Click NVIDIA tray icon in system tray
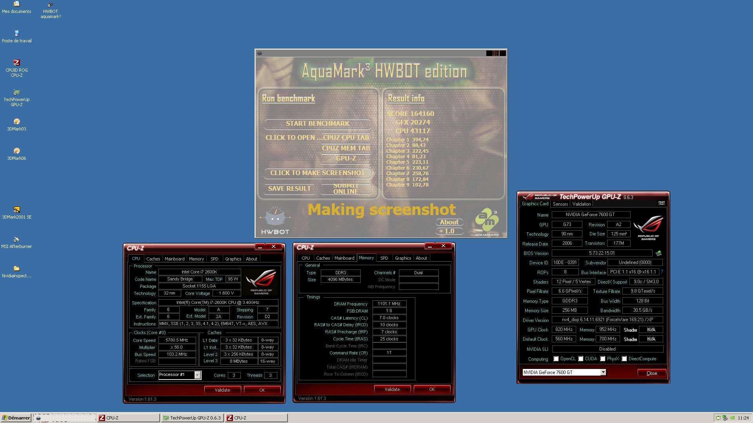The height and width of the screenshot is (423, 753). [732, 418]
